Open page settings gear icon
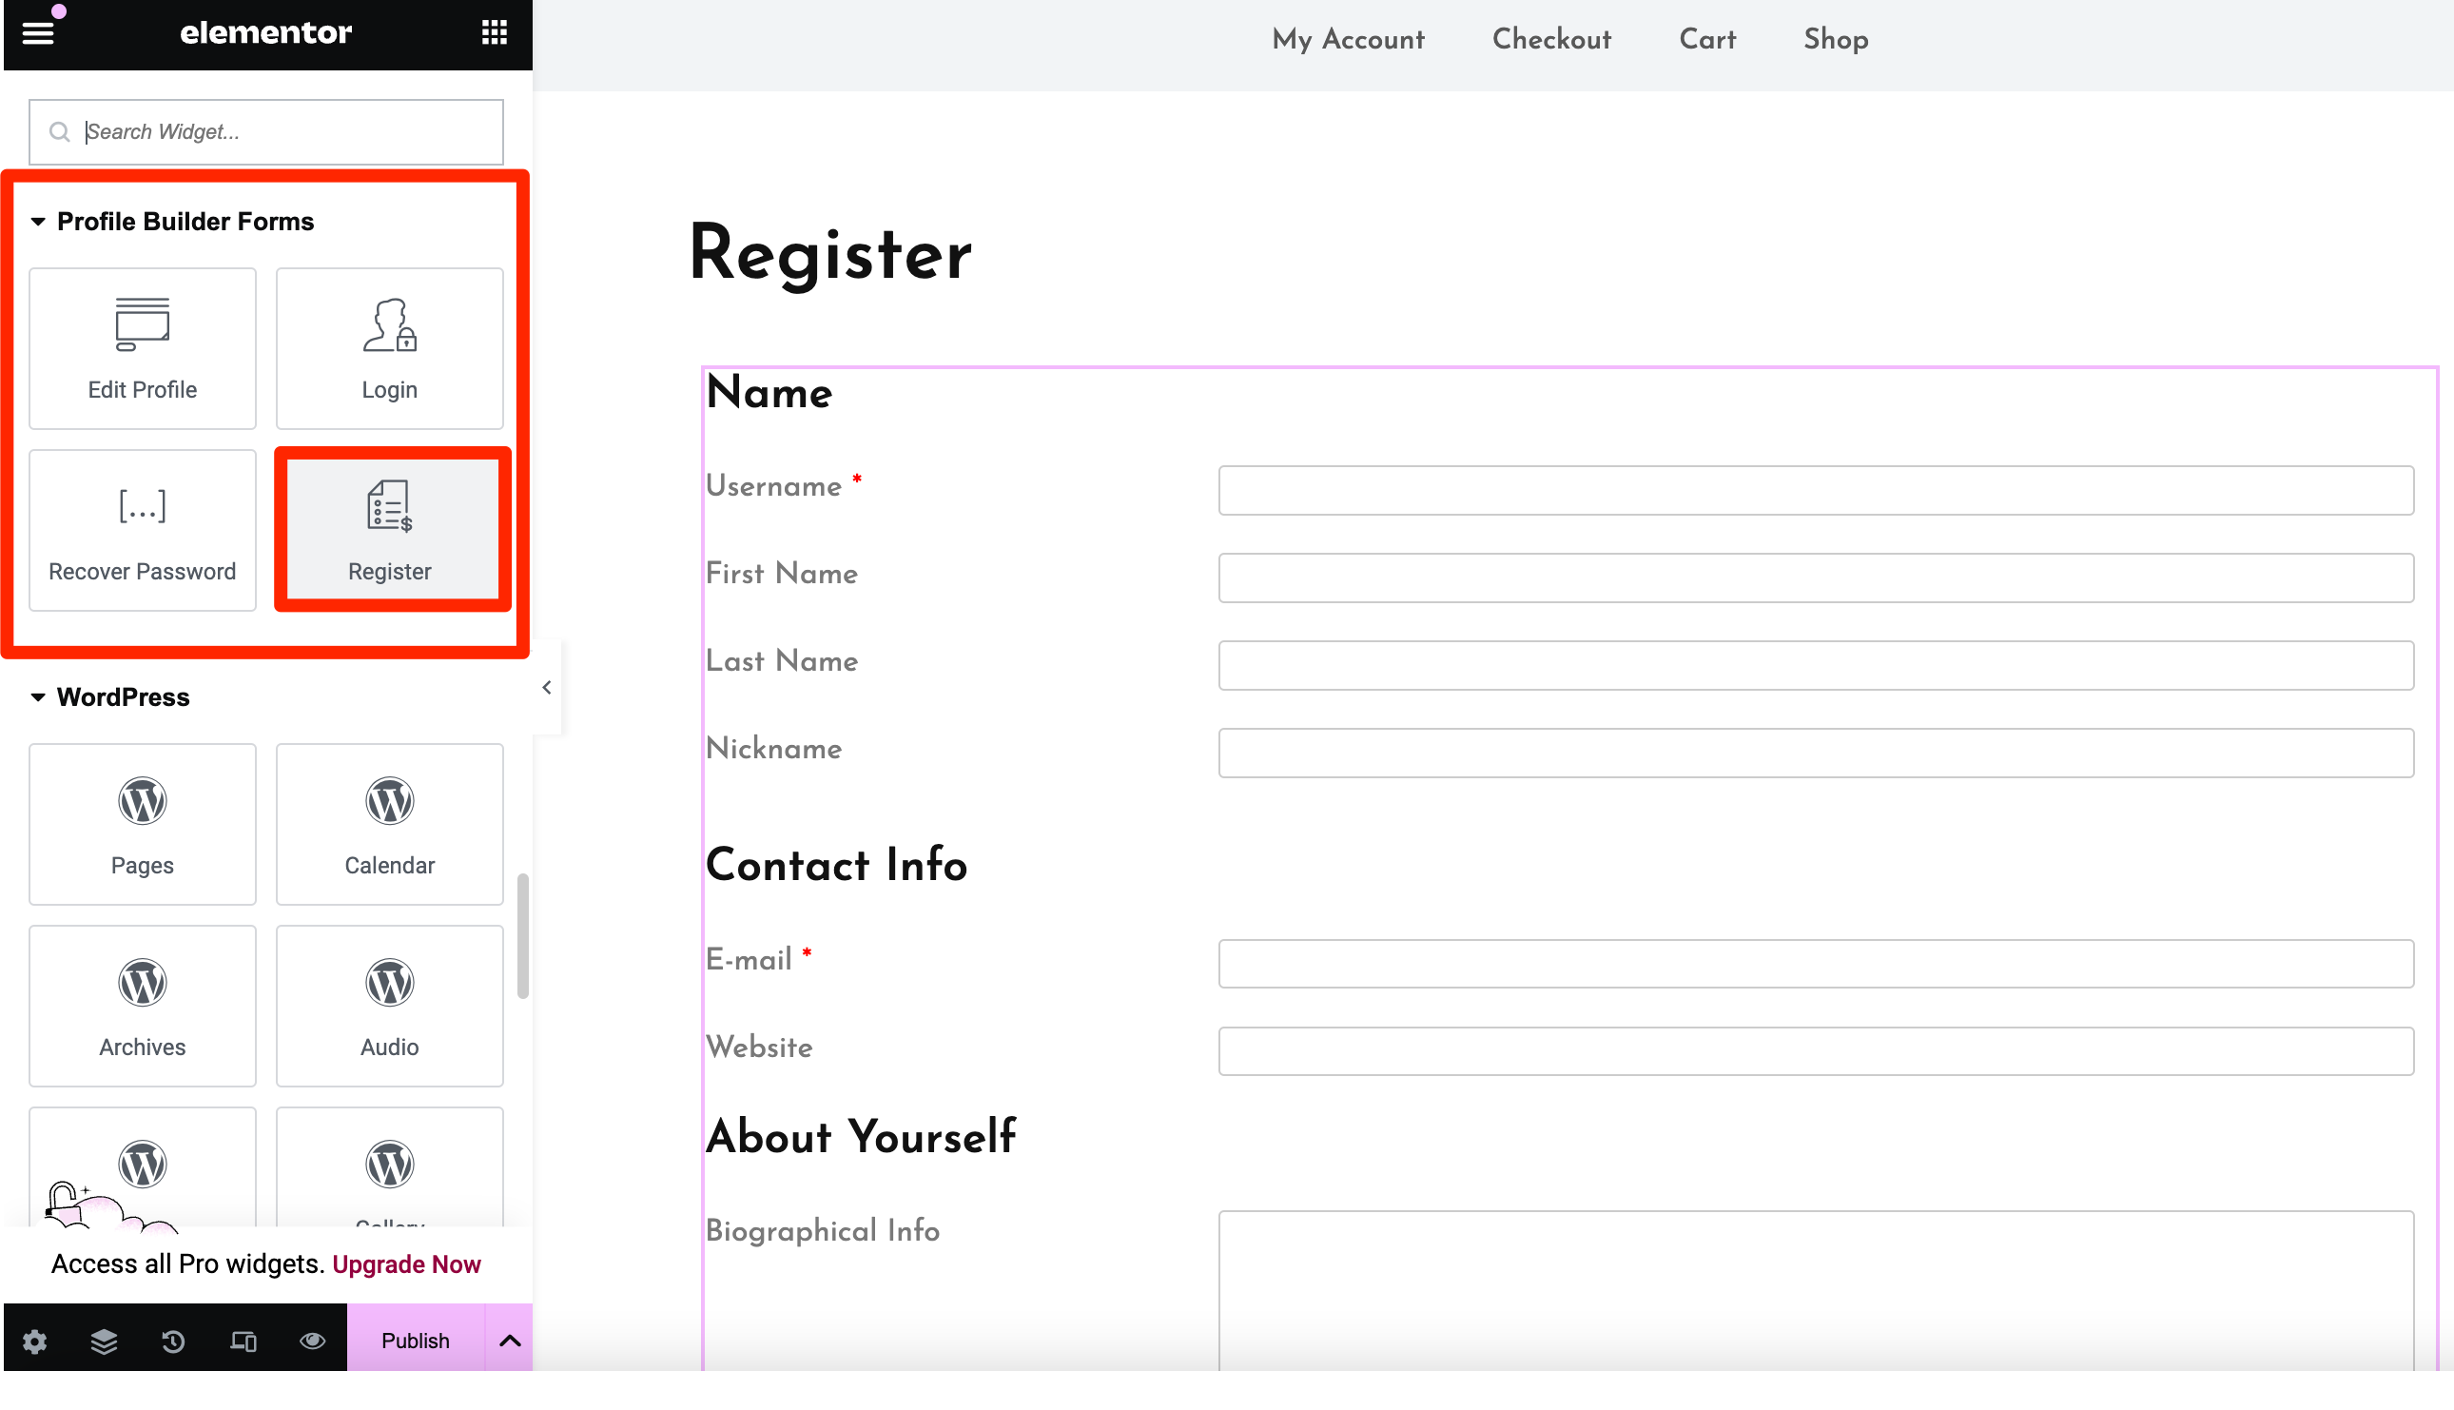The image size is (2454, 1410). (x=35, y=1341)
